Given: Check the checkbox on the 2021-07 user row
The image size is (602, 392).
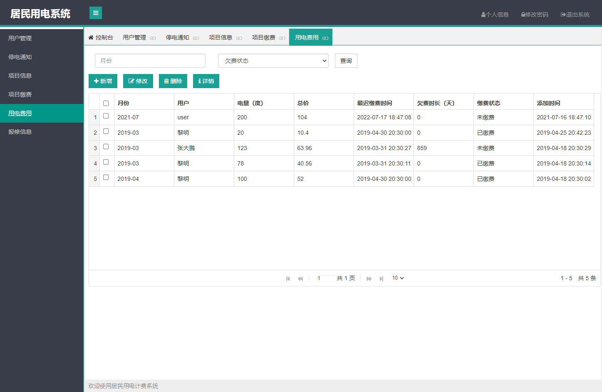Looking at the screenshot, I should [x=107, y=117].
